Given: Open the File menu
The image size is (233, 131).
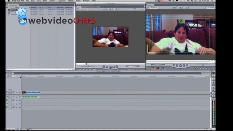Looking at the screenshot, I should (x=27, y=1).
